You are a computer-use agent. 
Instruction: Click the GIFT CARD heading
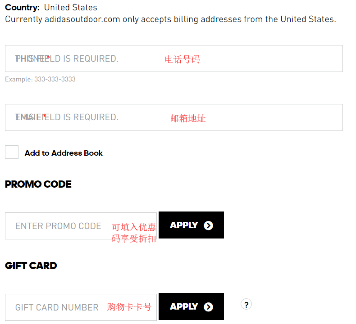[x=31, y=265]
